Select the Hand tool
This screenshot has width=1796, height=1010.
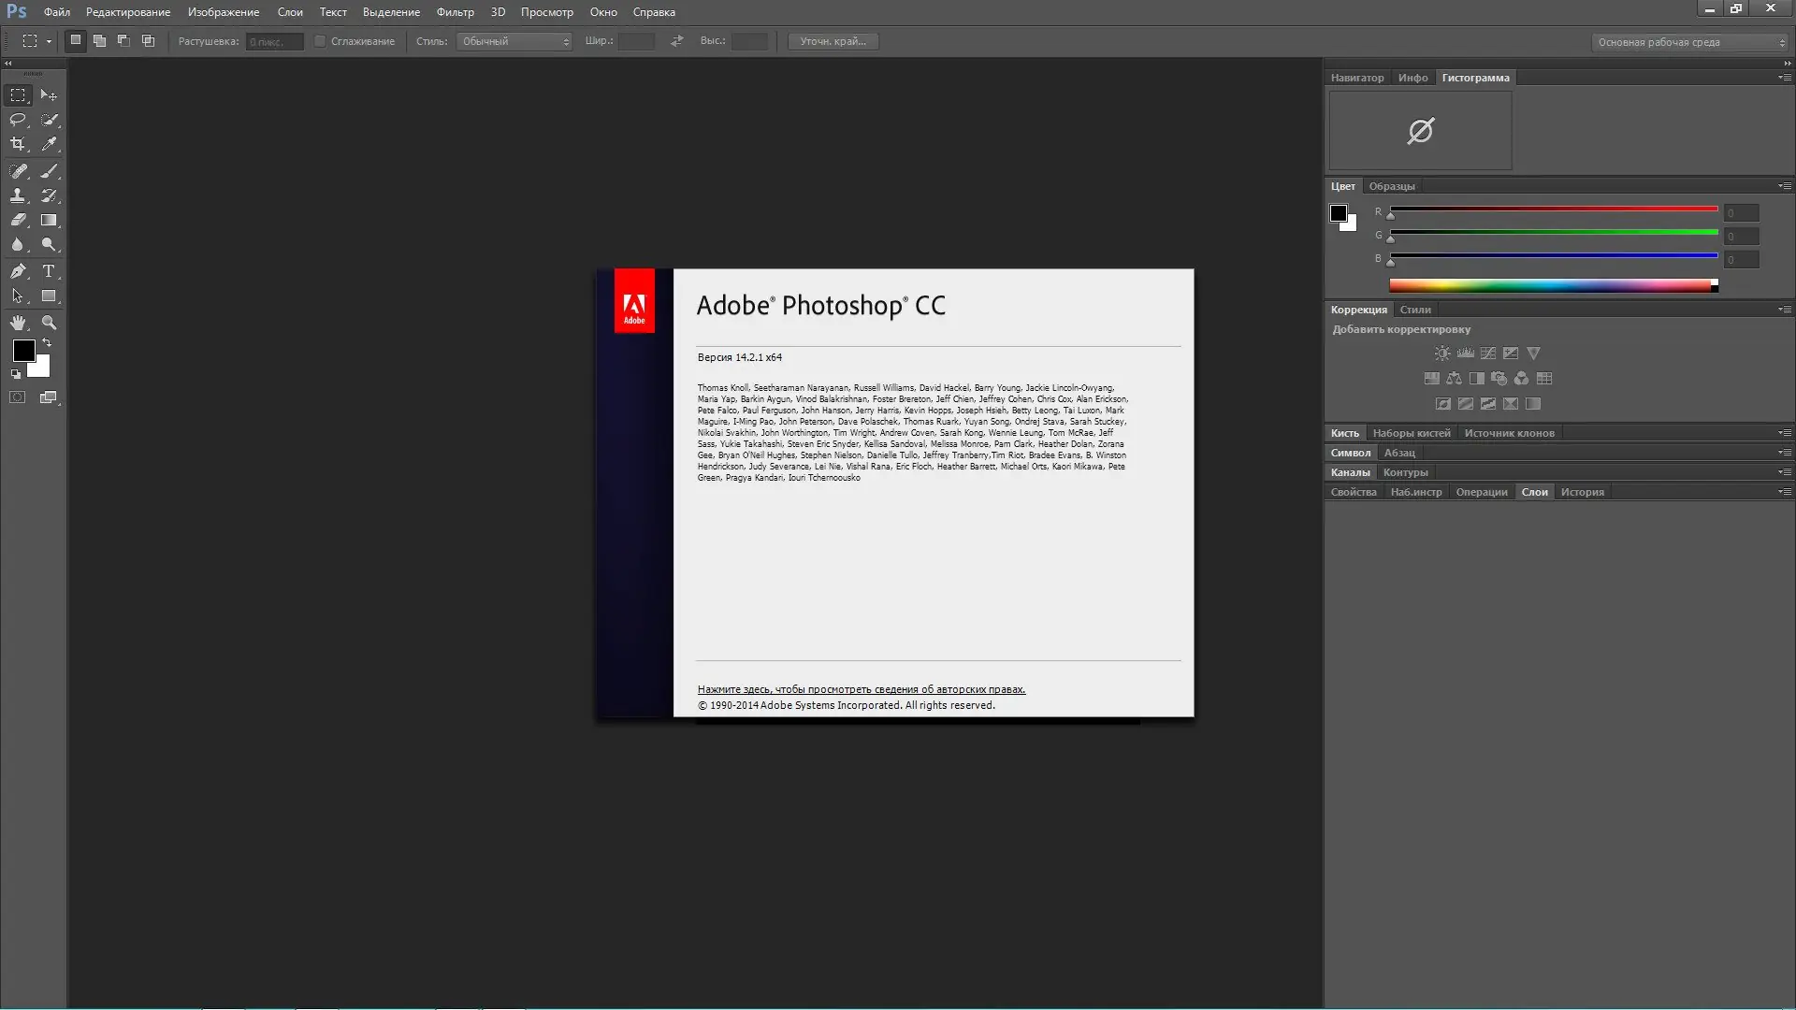click(x=18, y=323)
